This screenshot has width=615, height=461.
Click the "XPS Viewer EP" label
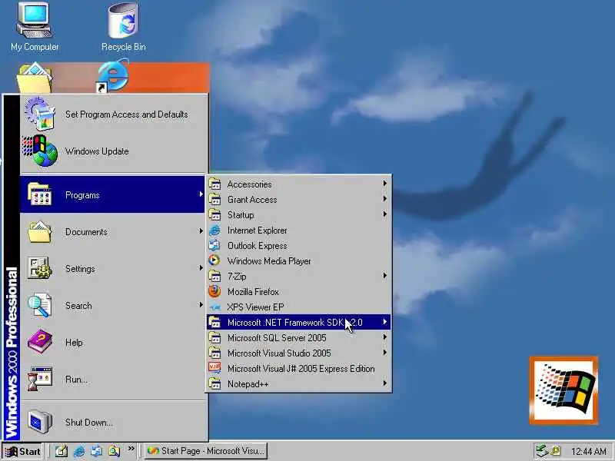pos(255,307)
